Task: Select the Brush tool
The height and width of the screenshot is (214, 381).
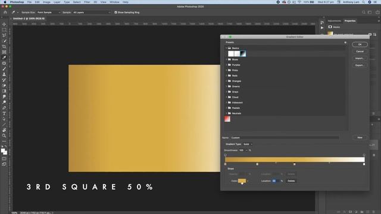Action: 4,69
